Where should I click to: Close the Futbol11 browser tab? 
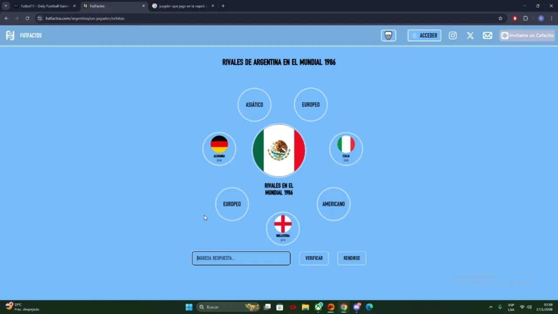point(74,6)
